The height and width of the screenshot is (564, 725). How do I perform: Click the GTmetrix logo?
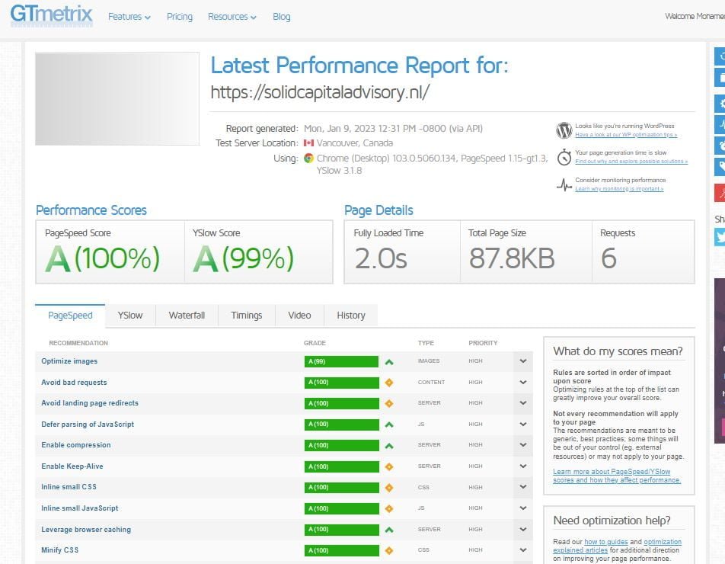(x=51, y=15)
